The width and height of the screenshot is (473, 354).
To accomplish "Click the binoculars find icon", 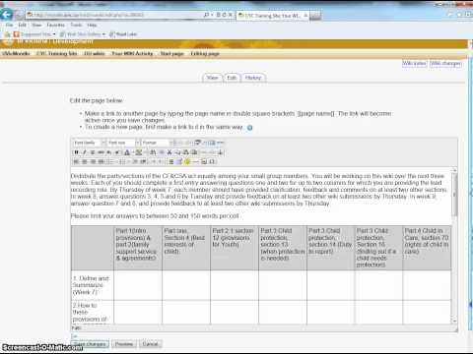I will click(153, 152).
